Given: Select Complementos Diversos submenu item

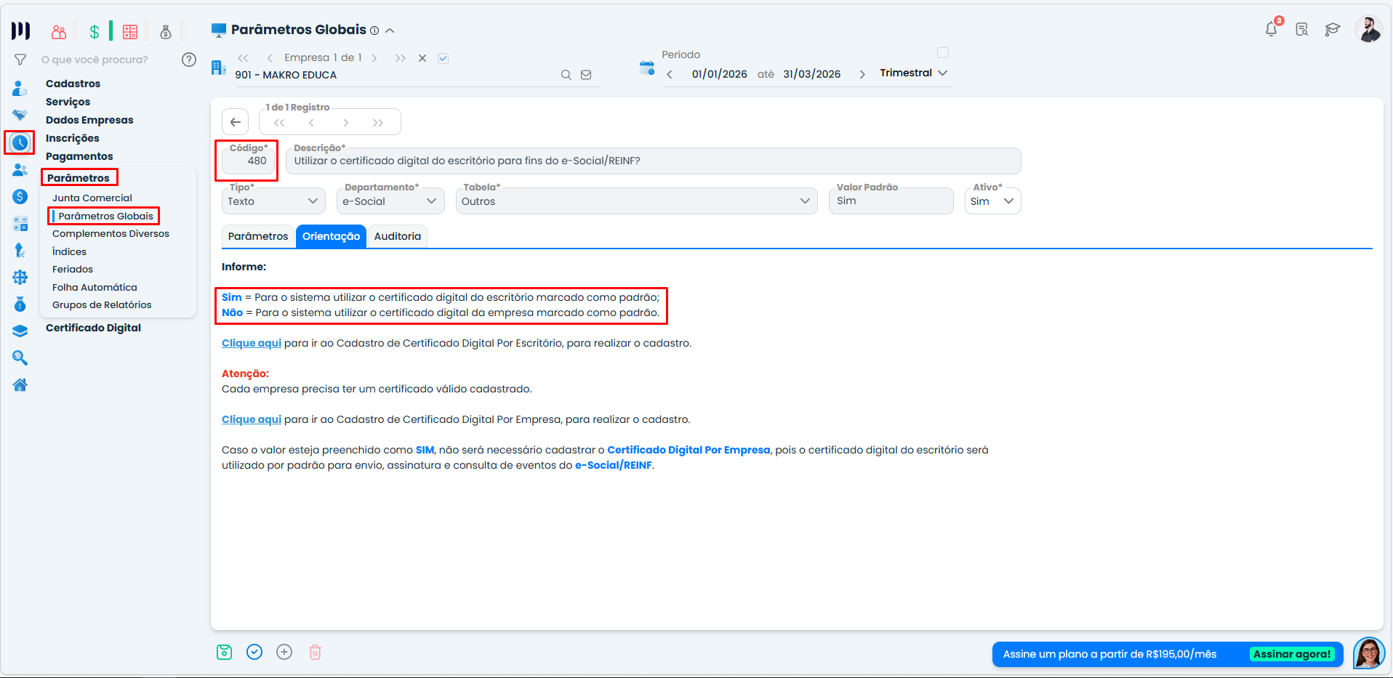Looking at the screenshot, I should [x=111, y=233].
